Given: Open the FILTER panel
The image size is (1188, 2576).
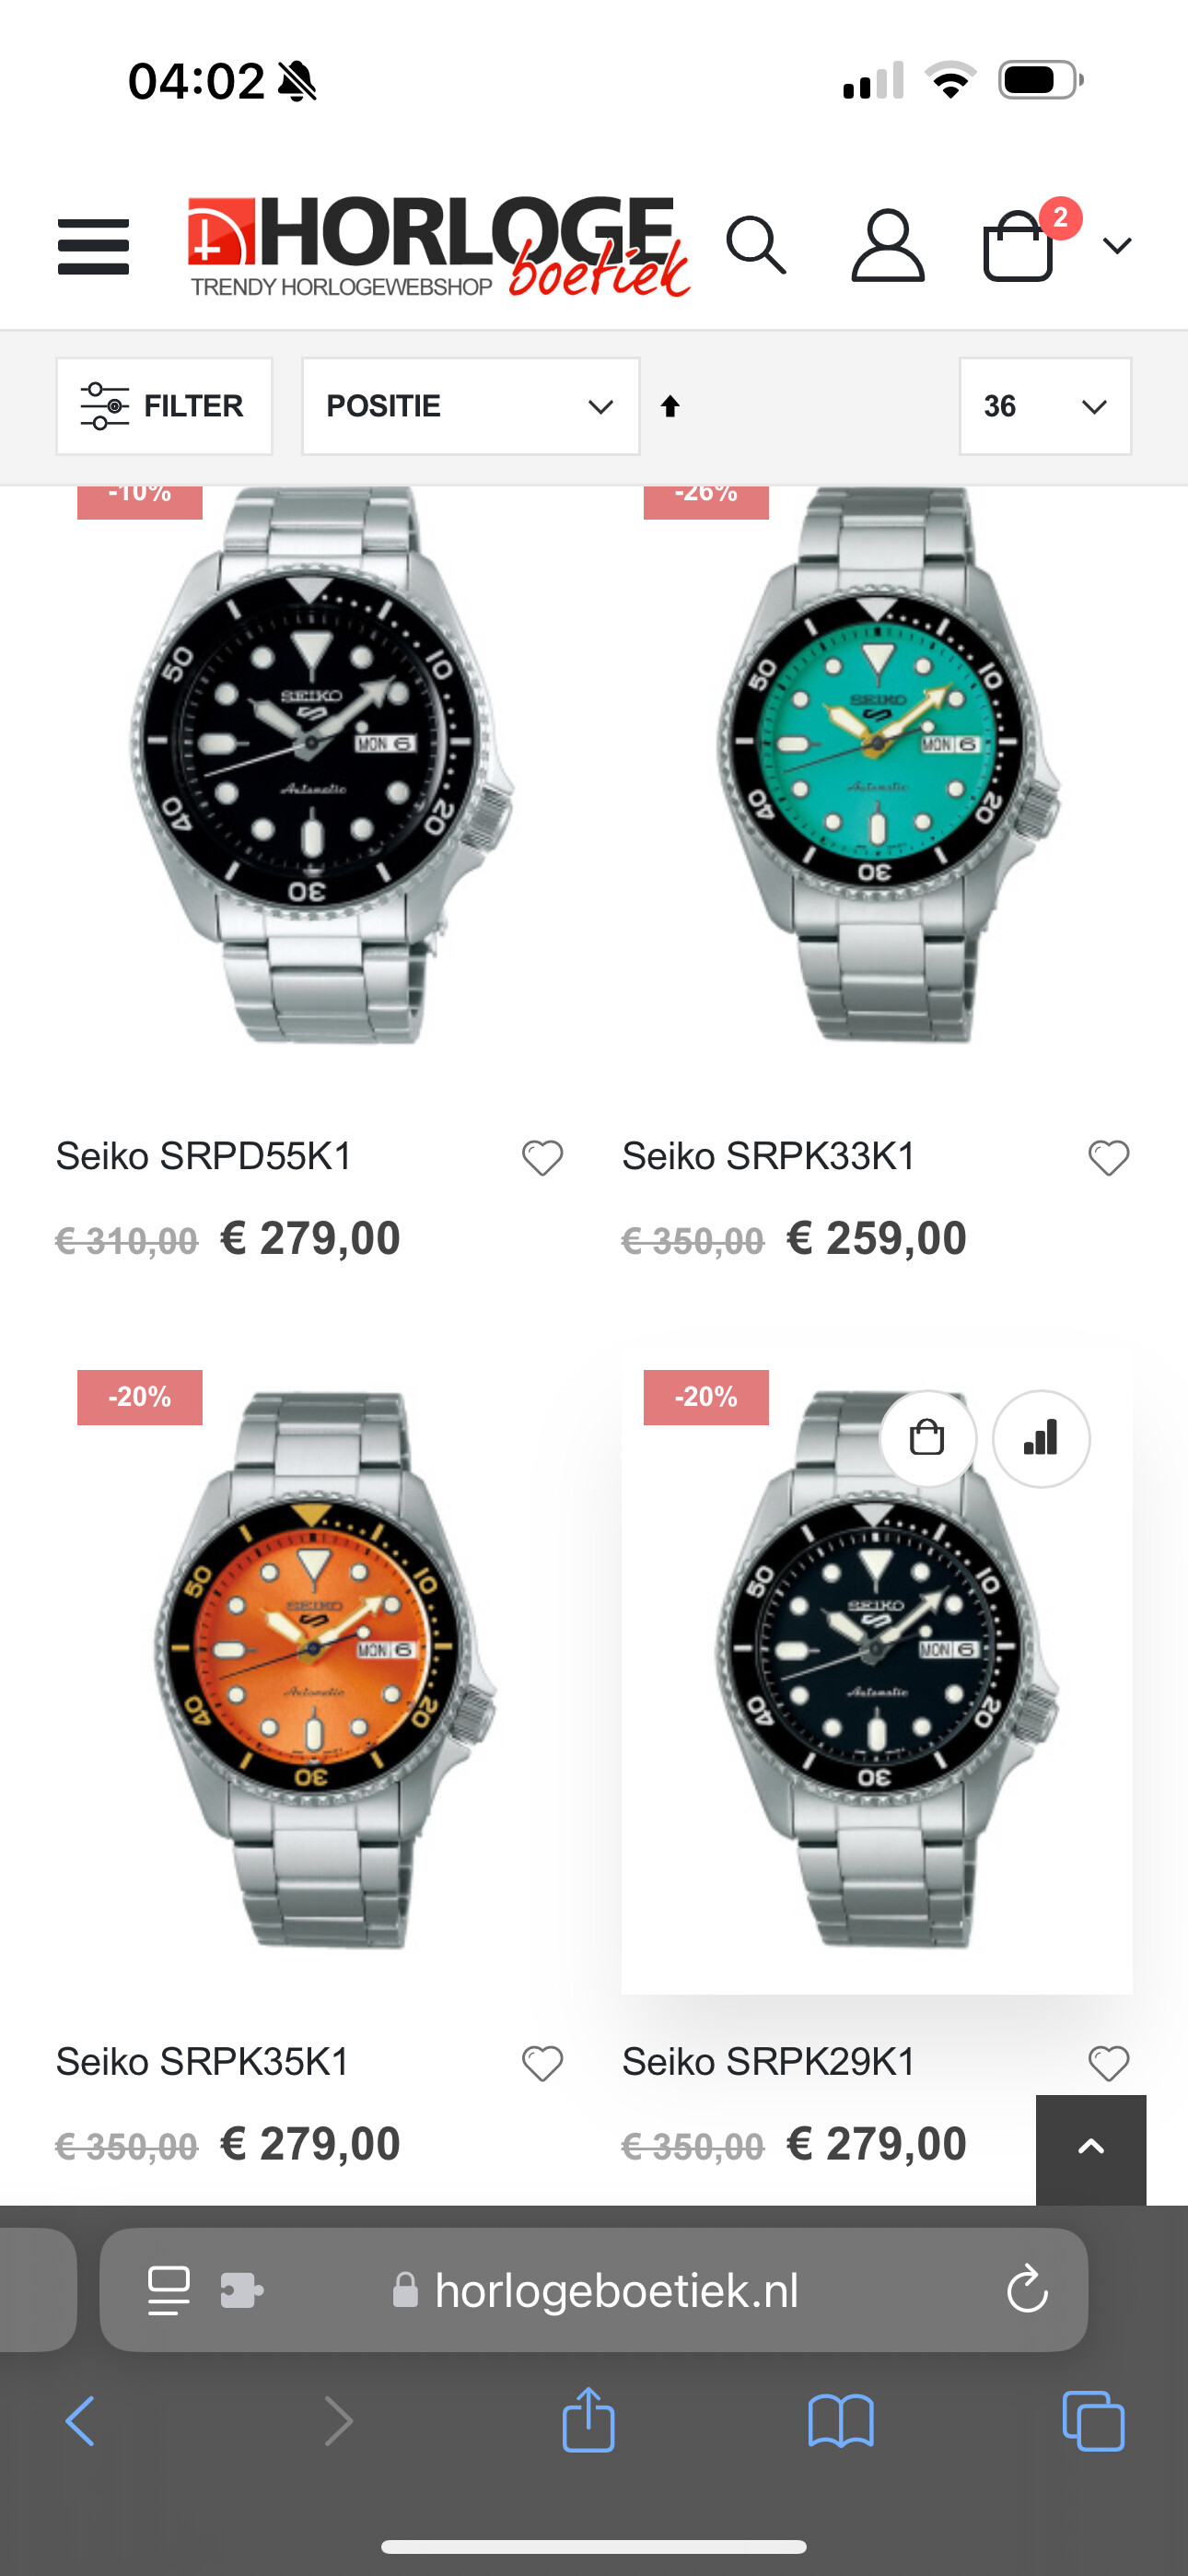Looking at the screenshot, I should click(x=164, y=406).
